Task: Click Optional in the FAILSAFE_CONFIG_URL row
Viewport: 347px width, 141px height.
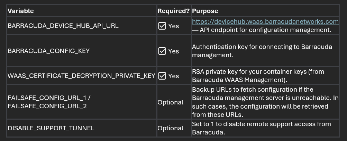Action: (x=170, y=102)
